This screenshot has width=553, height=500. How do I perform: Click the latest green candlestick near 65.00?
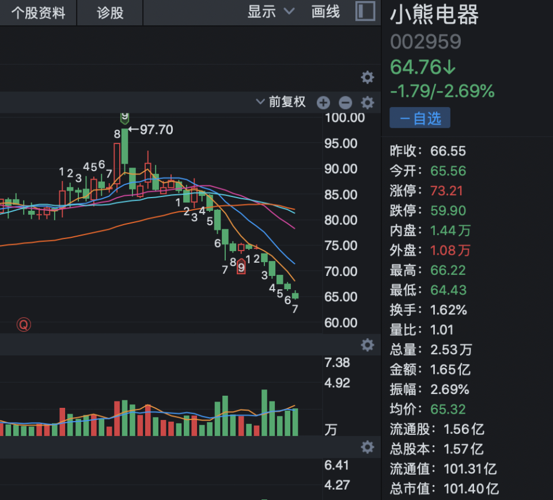[x=295, y=296]
